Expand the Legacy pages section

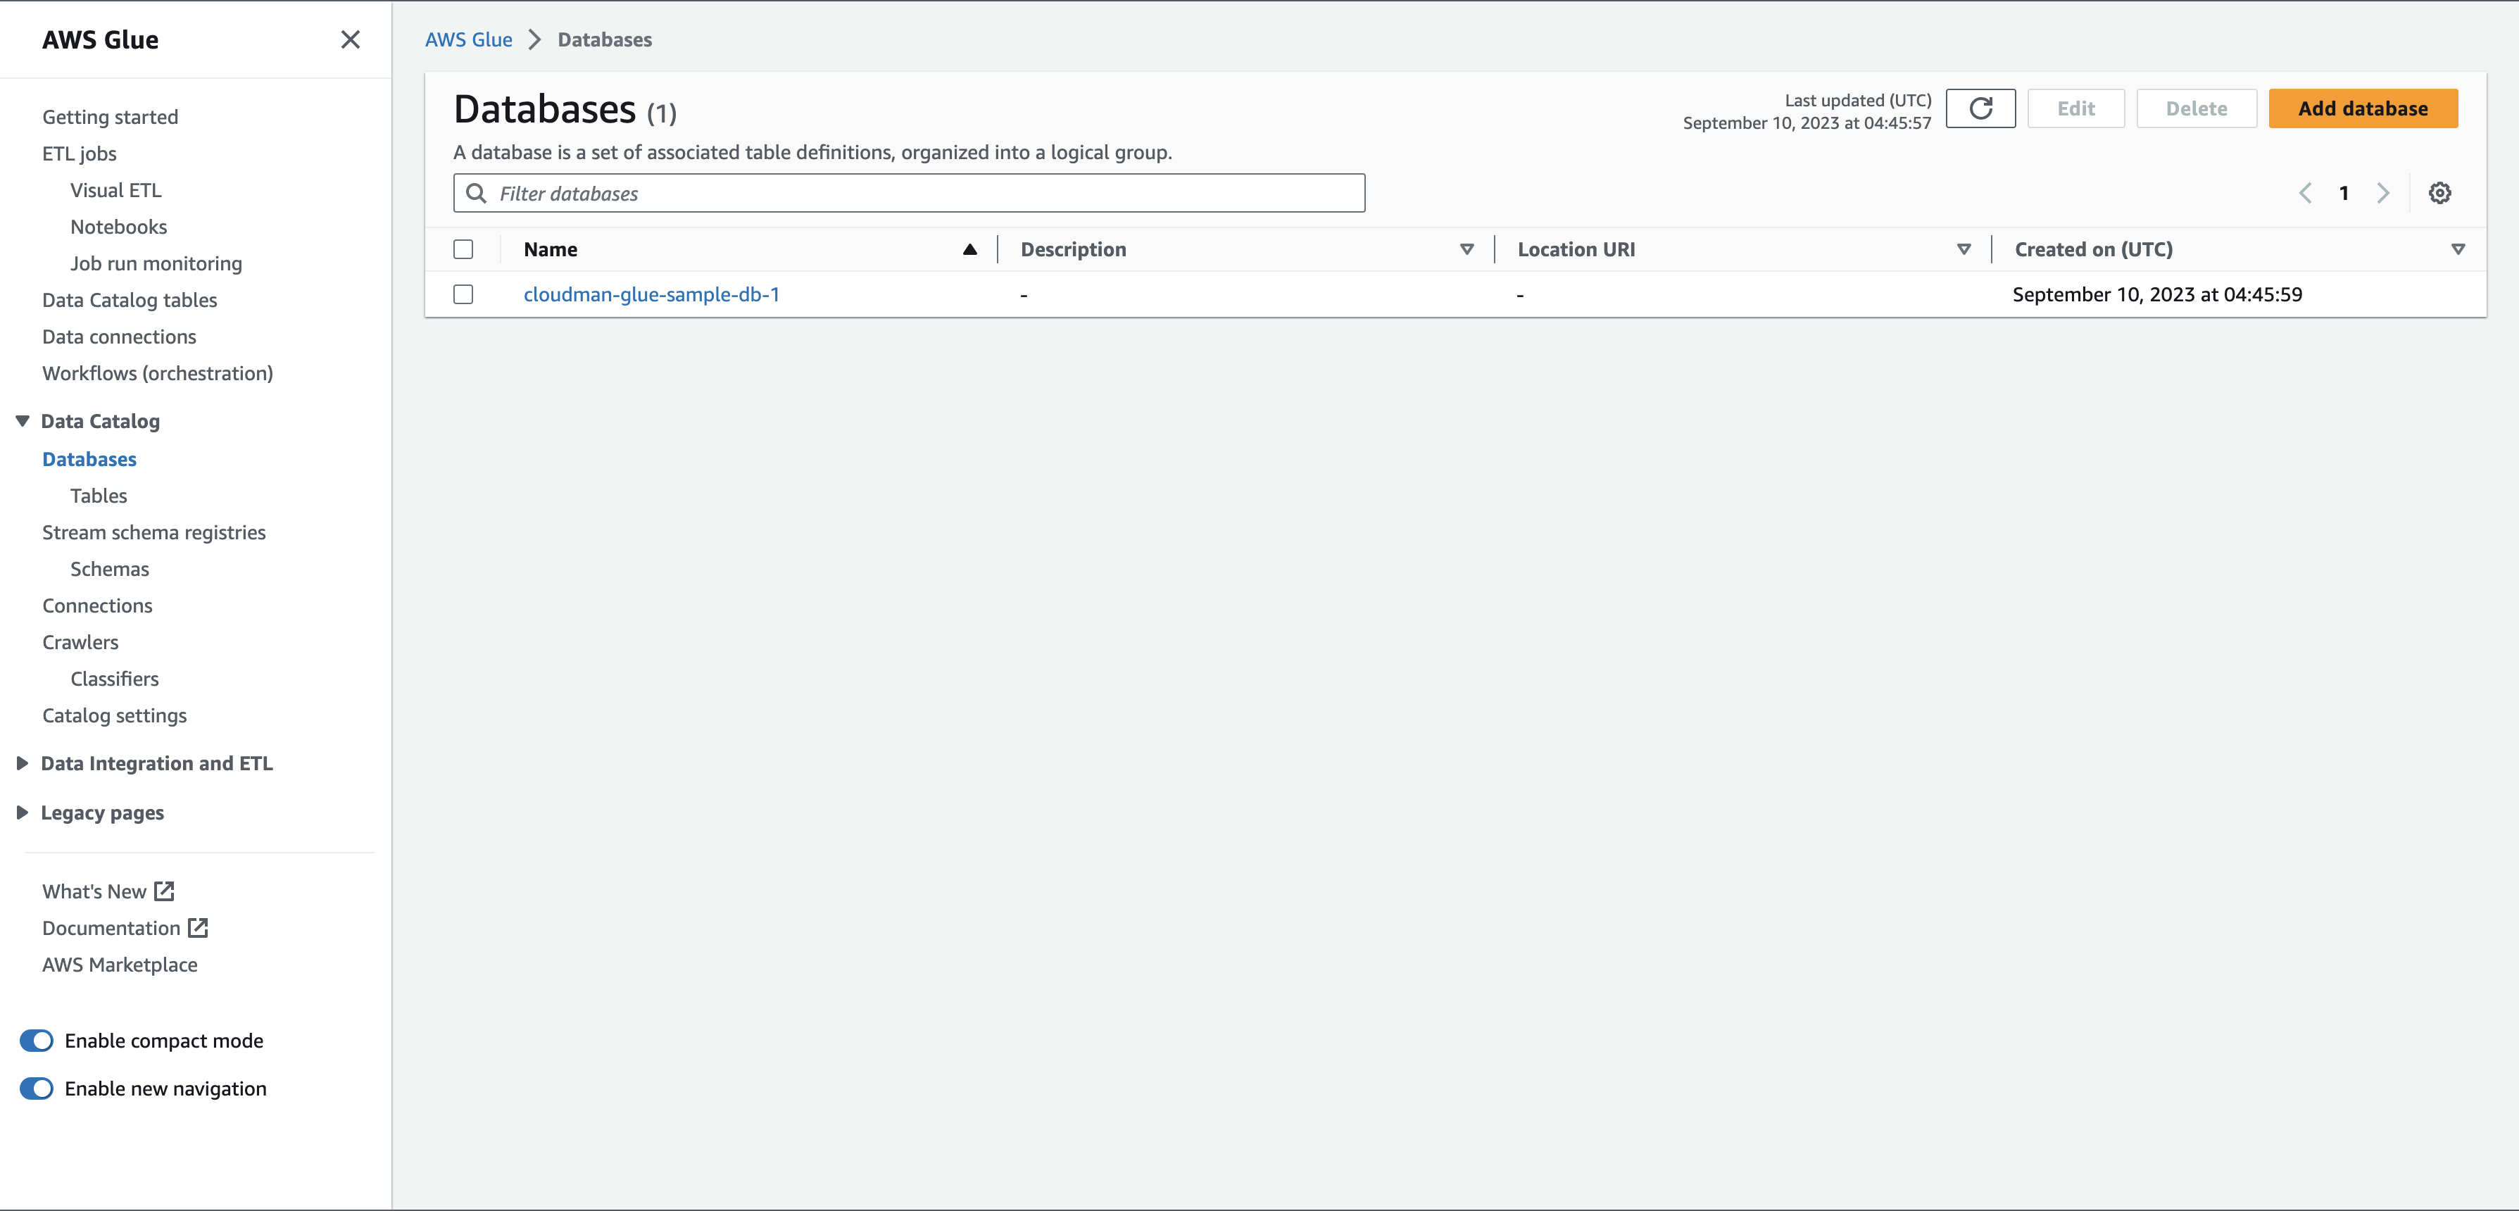click(23, 813)
